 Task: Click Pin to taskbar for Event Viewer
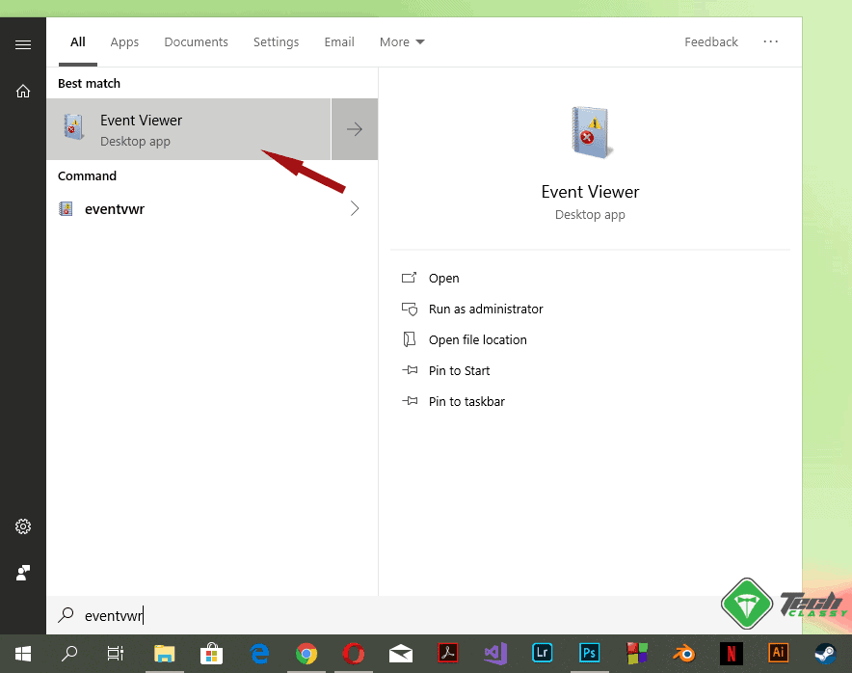click(466, 401)
